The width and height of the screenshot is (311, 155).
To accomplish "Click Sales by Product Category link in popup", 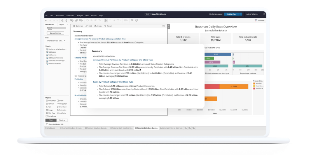I will (113, 82).
